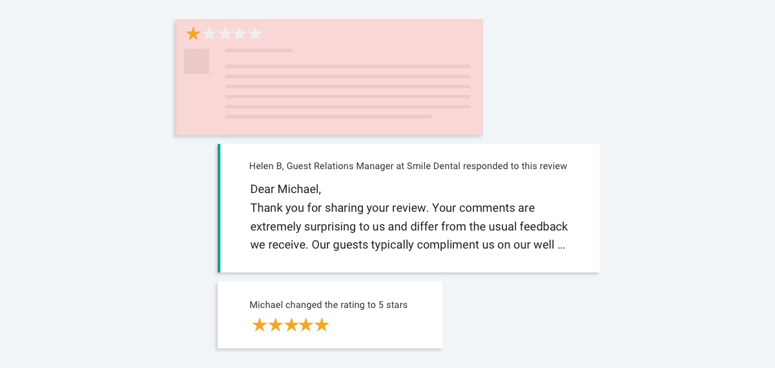Click the pink negative review card body

pos(329,77)
